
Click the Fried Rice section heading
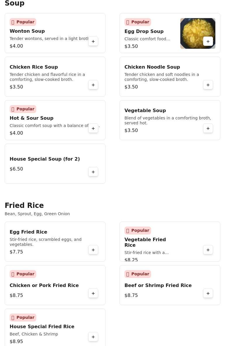[24, 206]
